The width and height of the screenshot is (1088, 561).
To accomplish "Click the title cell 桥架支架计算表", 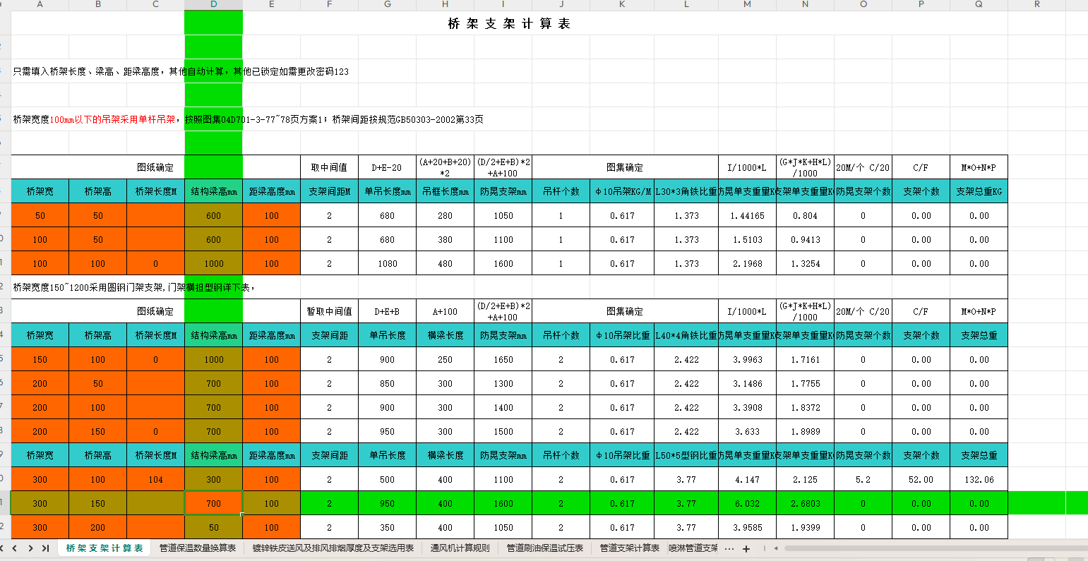I will pos(509,23).
